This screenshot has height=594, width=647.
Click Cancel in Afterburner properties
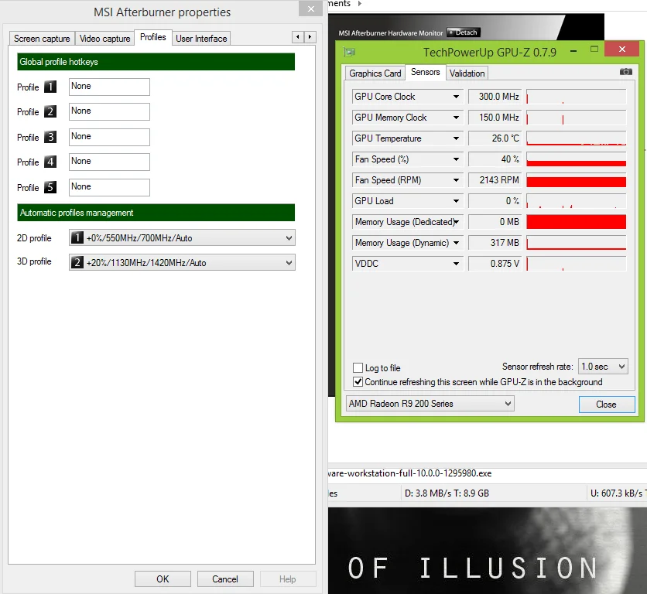point(225,579)
